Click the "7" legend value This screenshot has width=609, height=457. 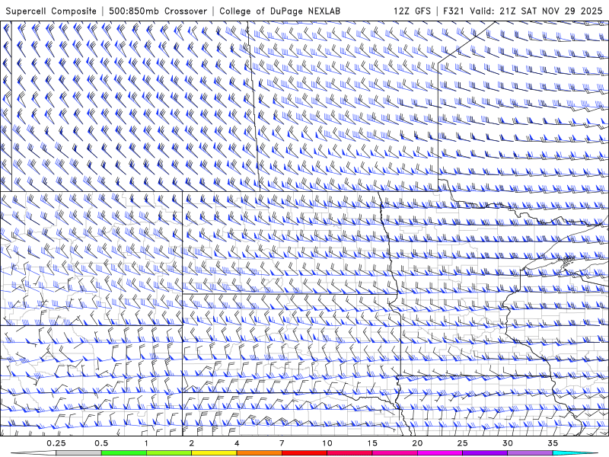point(282,443)
